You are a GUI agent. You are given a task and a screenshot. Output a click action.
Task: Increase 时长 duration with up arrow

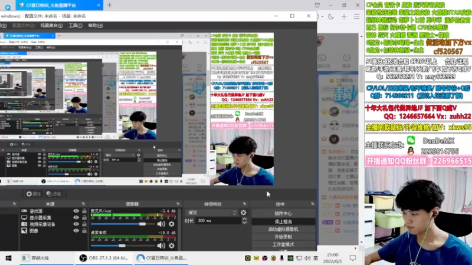pos(244,219)
